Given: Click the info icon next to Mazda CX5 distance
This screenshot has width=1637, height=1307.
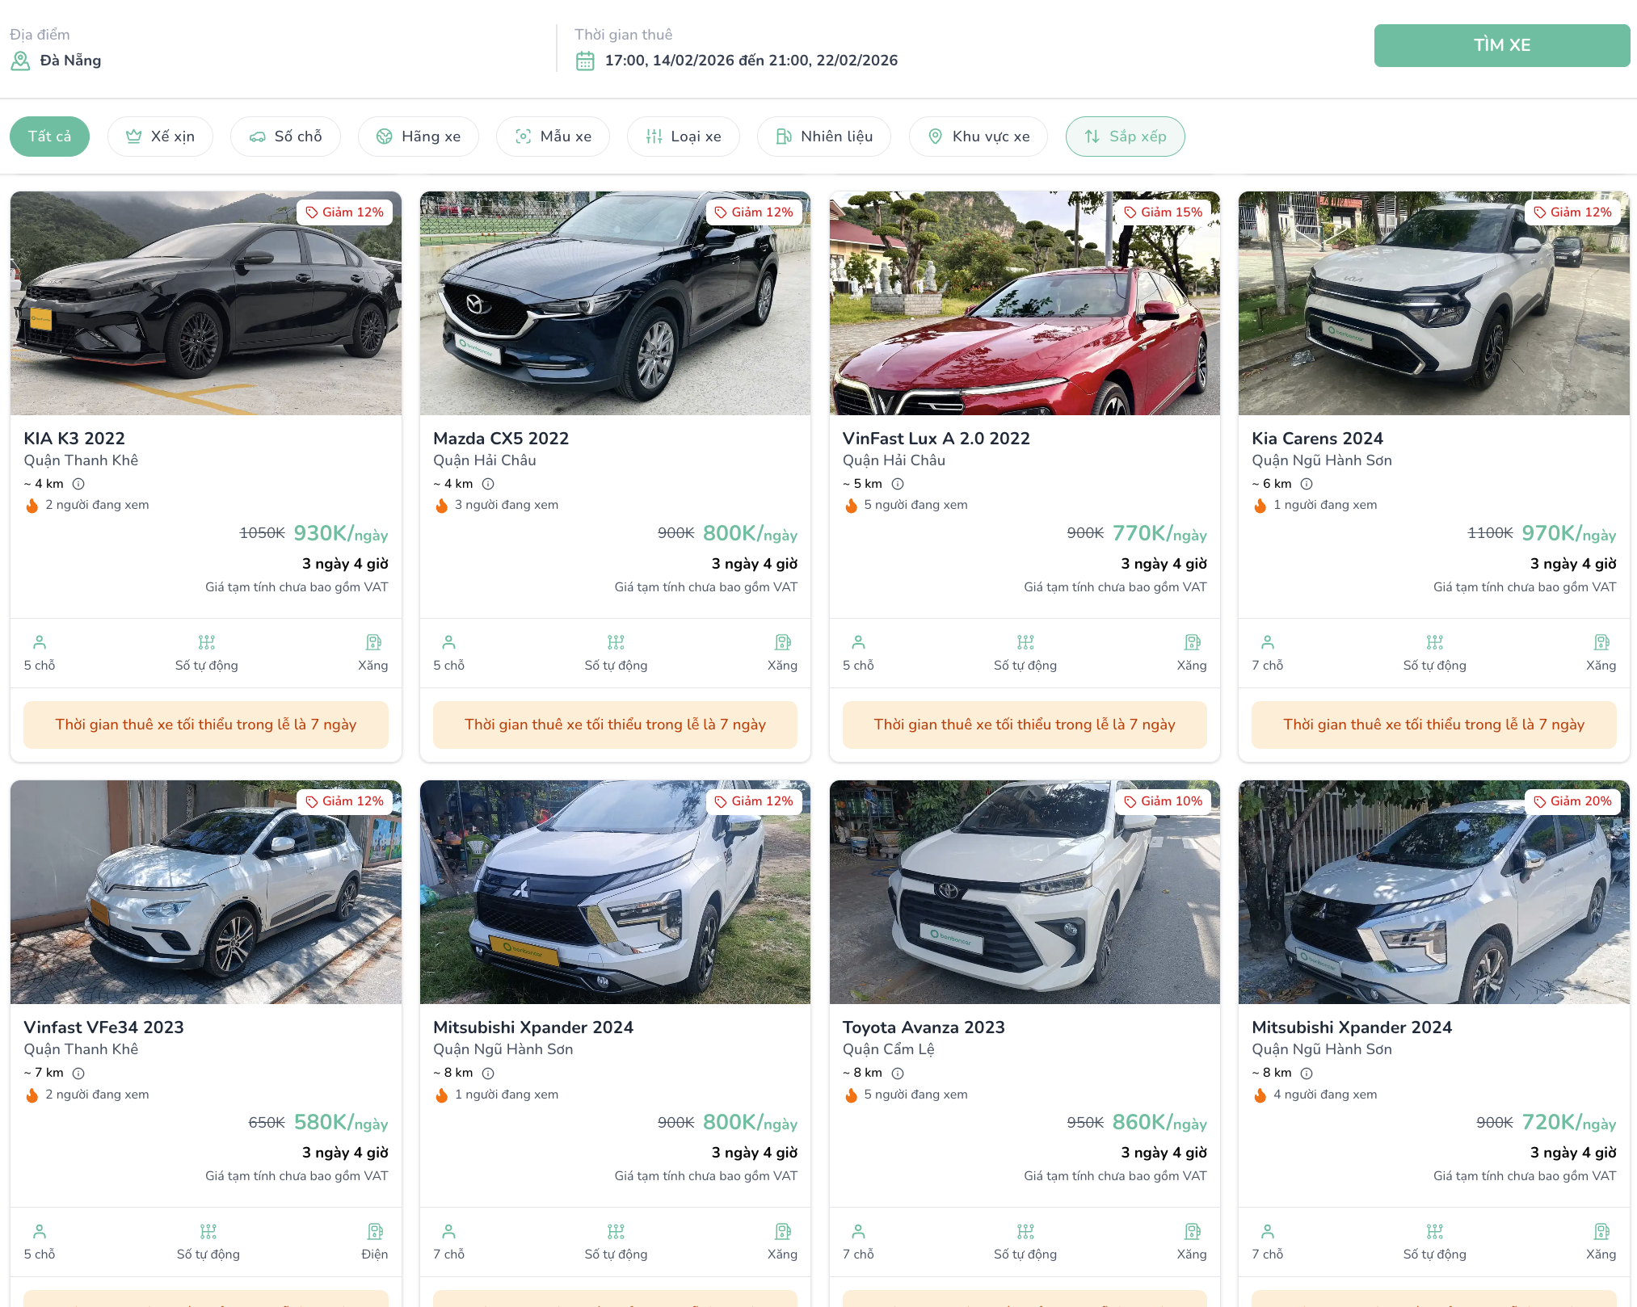Looking at the screenshot, I should pyautogui.click(x=488, y=484).
